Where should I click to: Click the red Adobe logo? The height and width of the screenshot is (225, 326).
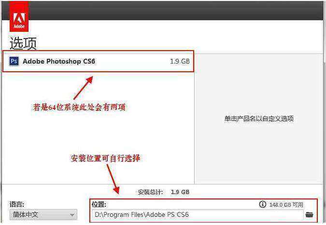pos(19,17)
